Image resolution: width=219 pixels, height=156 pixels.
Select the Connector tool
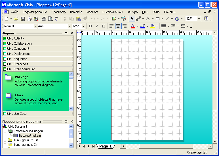tap(138, 19)
